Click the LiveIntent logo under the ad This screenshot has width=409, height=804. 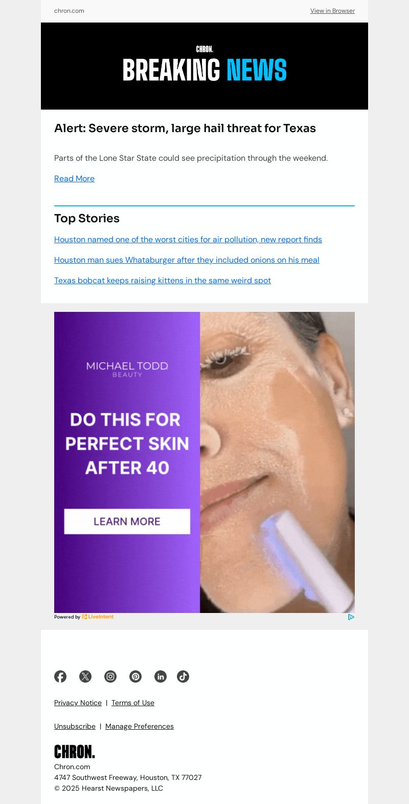pos(98,617)
